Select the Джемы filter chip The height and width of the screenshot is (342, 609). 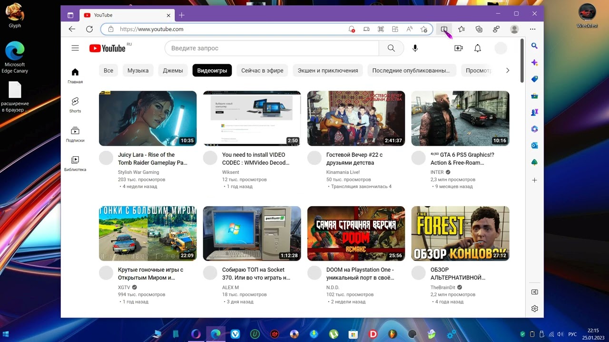(173, 70)
